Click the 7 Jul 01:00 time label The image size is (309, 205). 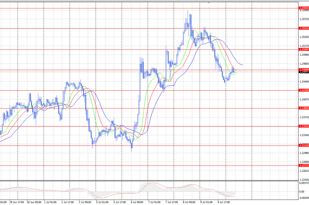pos(154,202)
